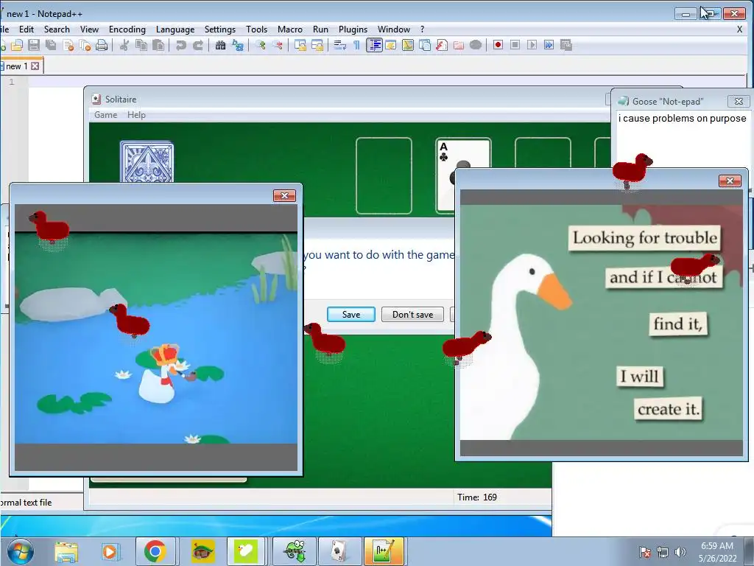Screen dimensions: 754x566
Task: Click the Save All toolbar icon
Action: tap(51, 45)
